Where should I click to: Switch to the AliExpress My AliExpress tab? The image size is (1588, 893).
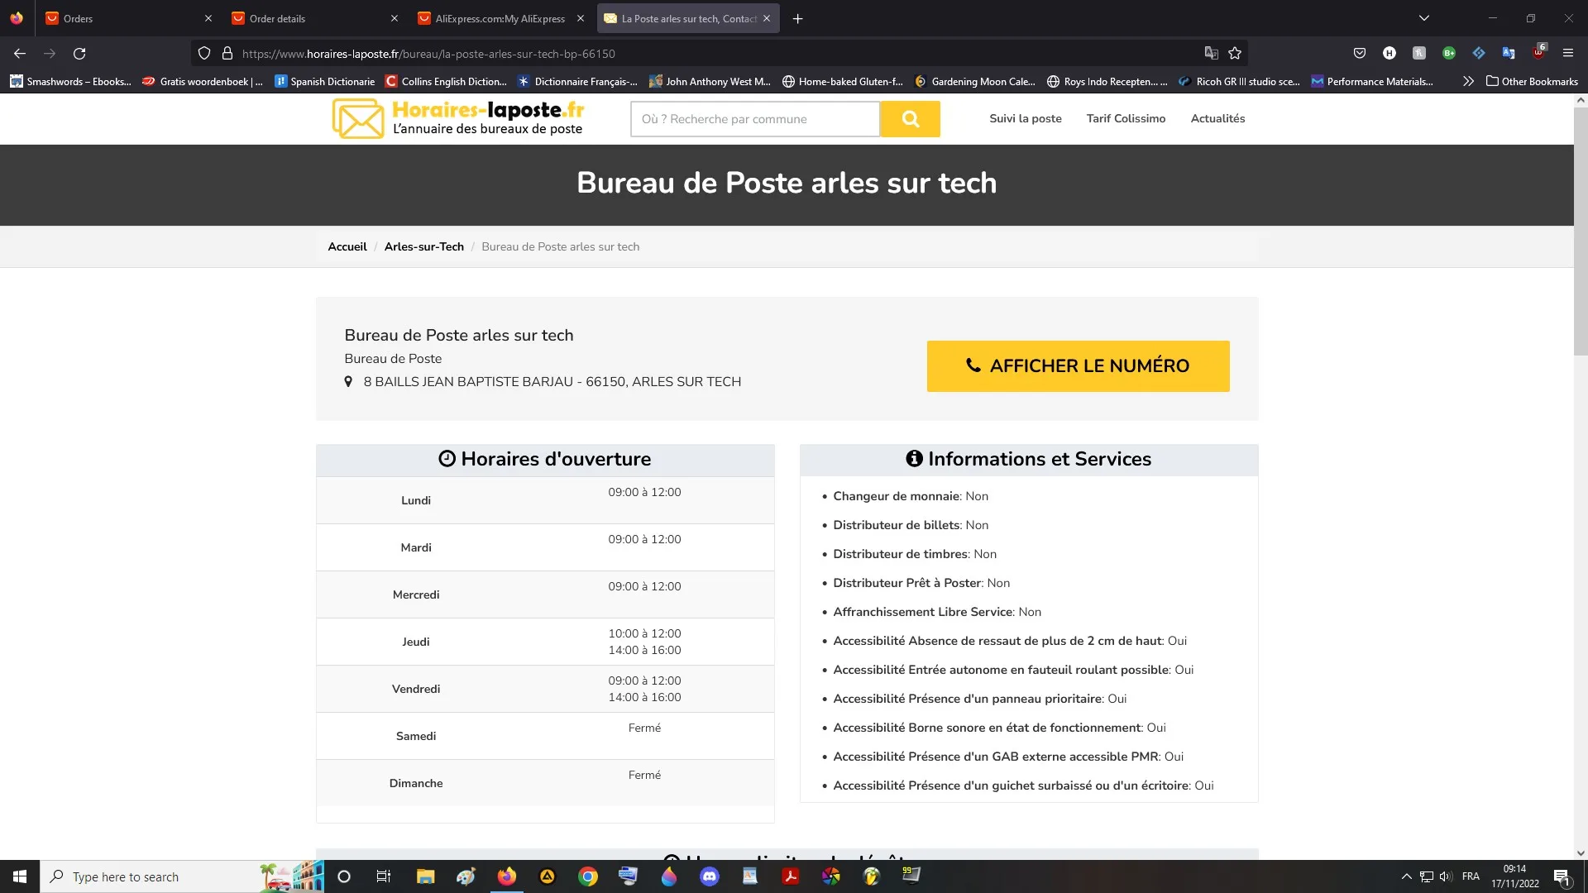point(500,18)
